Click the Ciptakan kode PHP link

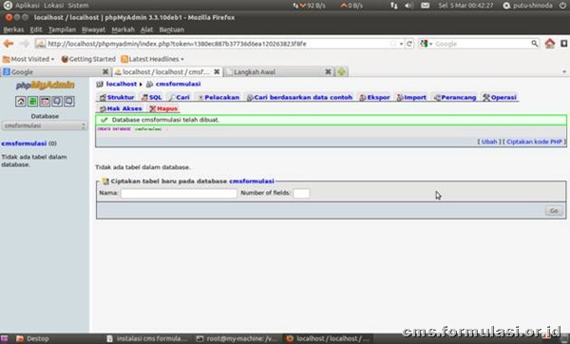534,142
